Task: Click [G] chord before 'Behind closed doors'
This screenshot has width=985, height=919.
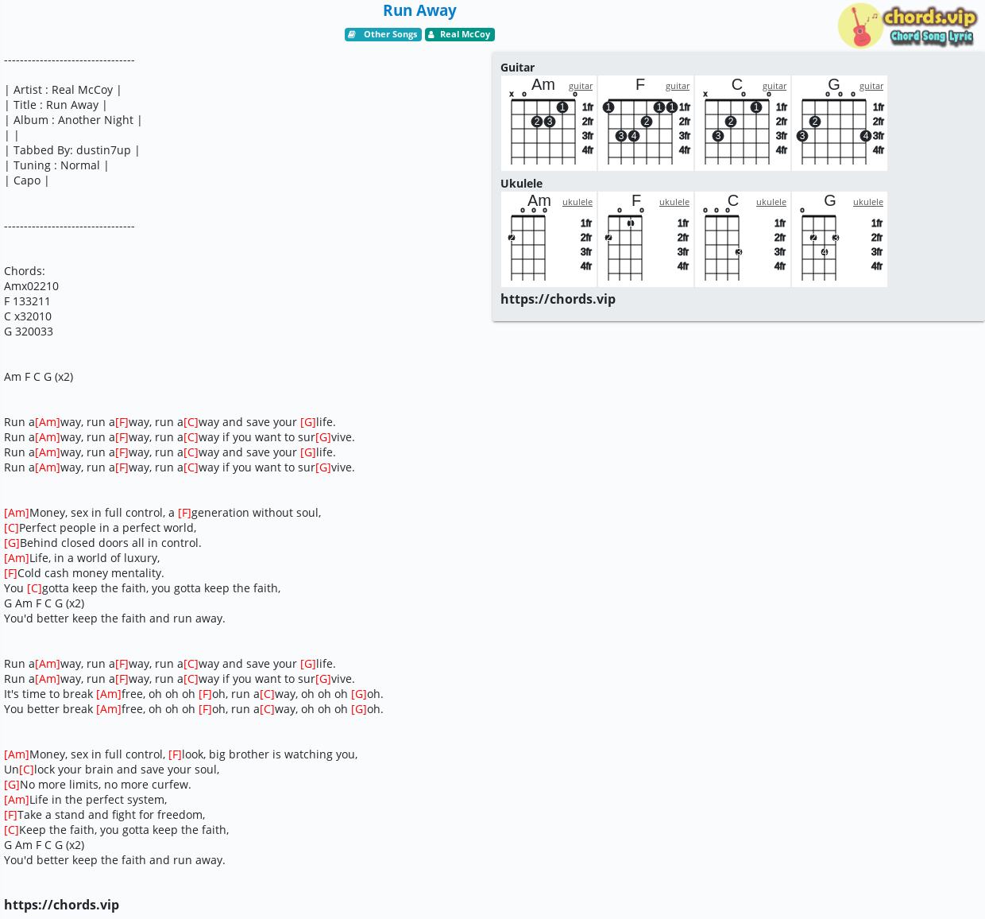Action: pyautogui.click(x=12, y=543)
